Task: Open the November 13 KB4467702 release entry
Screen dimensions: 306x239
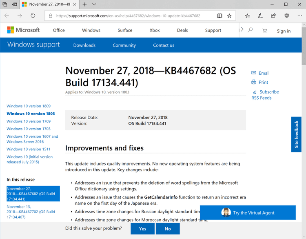Action: pyautogui.click(x=31, y=212)
